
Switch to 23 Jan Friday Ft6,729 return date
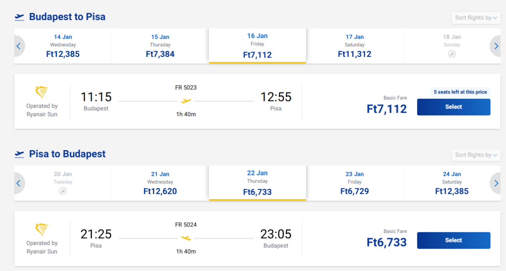(x=355, y=183)
